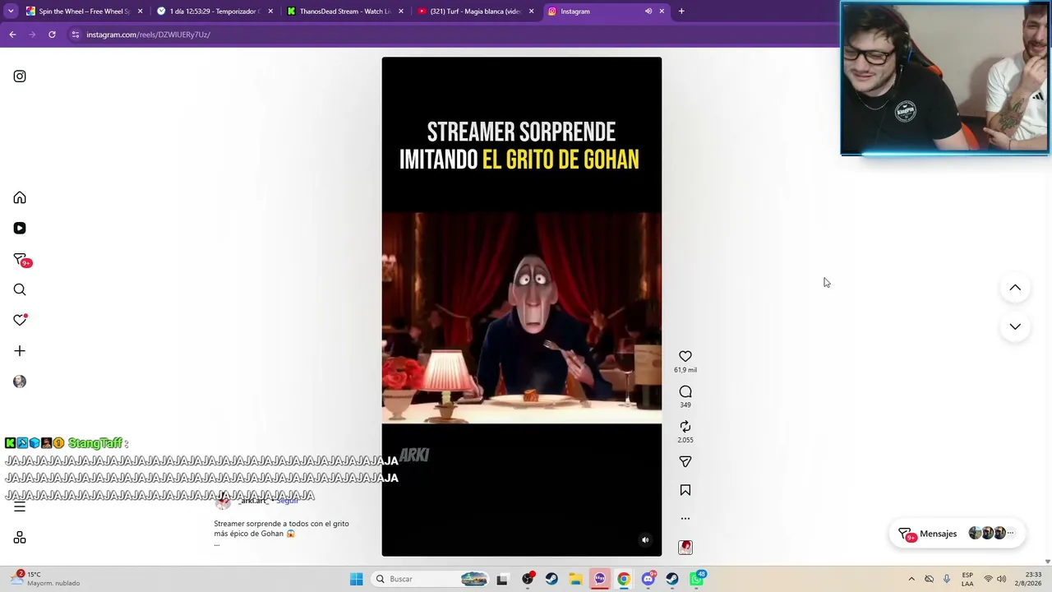Mute the Instagram tab audio icon
The width and height of the screenshot is (1052, 592).
click(648, 12)
